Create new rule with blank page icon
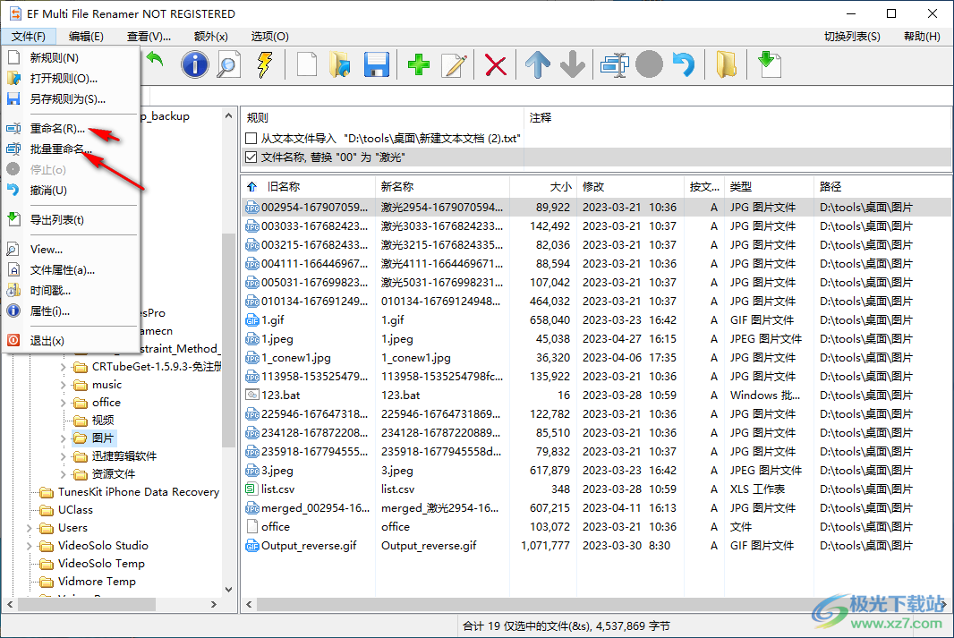Screen dimensions: 954x638 pyautogui.click(x=307, y=64)
